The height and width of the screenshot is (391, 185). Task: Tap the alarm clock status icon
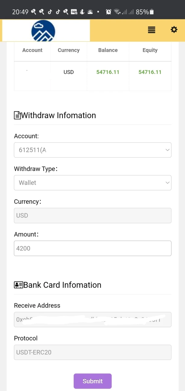coord(109,12)
